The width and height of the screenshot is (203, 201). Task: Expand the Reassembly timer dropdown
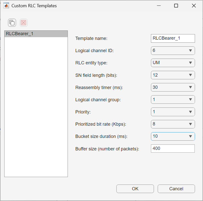pyautogui.click(x=173, y=87)
